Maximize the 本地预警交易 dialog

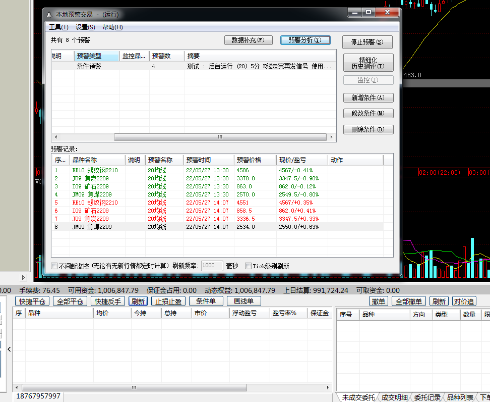(369, 13)
